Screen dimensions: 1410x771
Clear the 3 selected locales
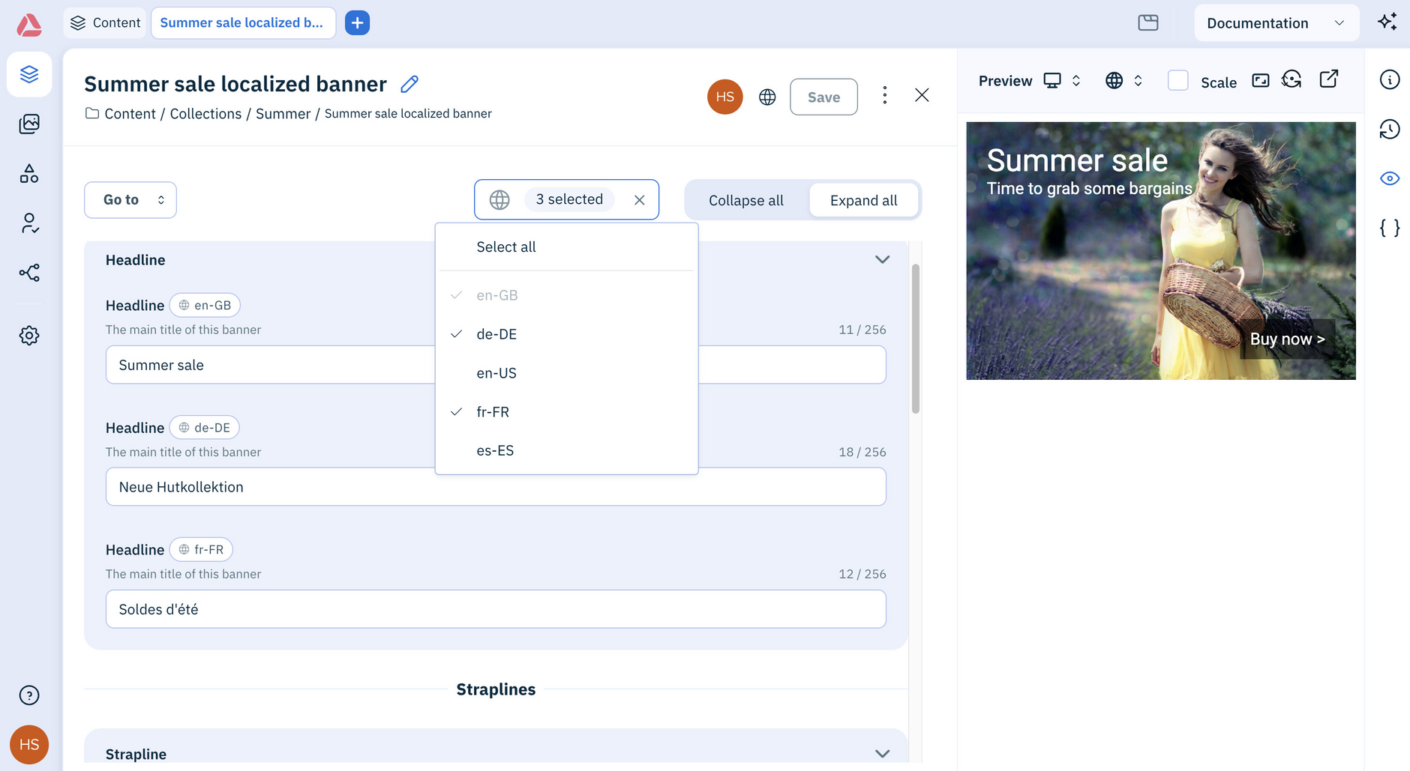[639, 200]
